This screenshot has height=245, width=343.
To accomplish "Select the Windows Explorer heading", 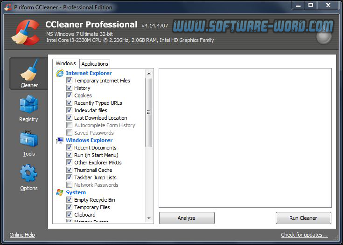I will tap(89, 140).
